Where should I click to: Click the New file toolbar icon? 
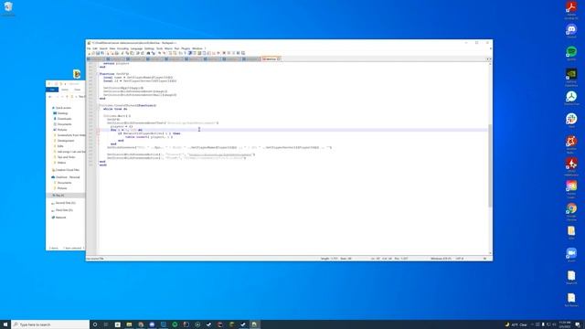89,53
